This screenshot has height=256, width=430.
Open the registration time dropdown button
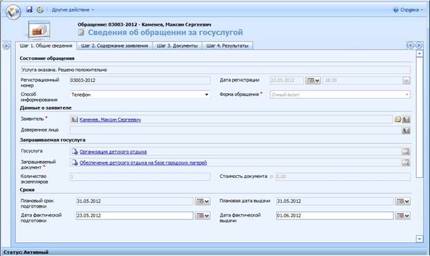click(407, 80)
